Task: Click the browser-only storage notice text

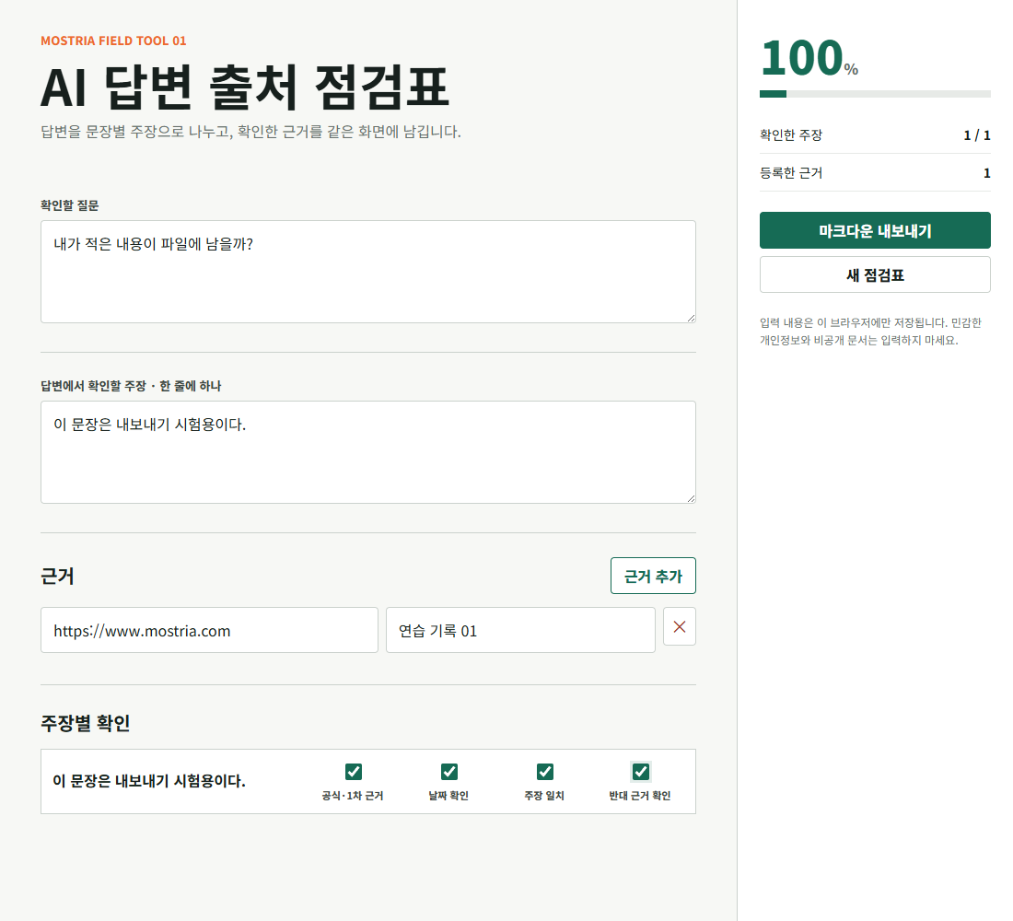Action: click(870, 331)
